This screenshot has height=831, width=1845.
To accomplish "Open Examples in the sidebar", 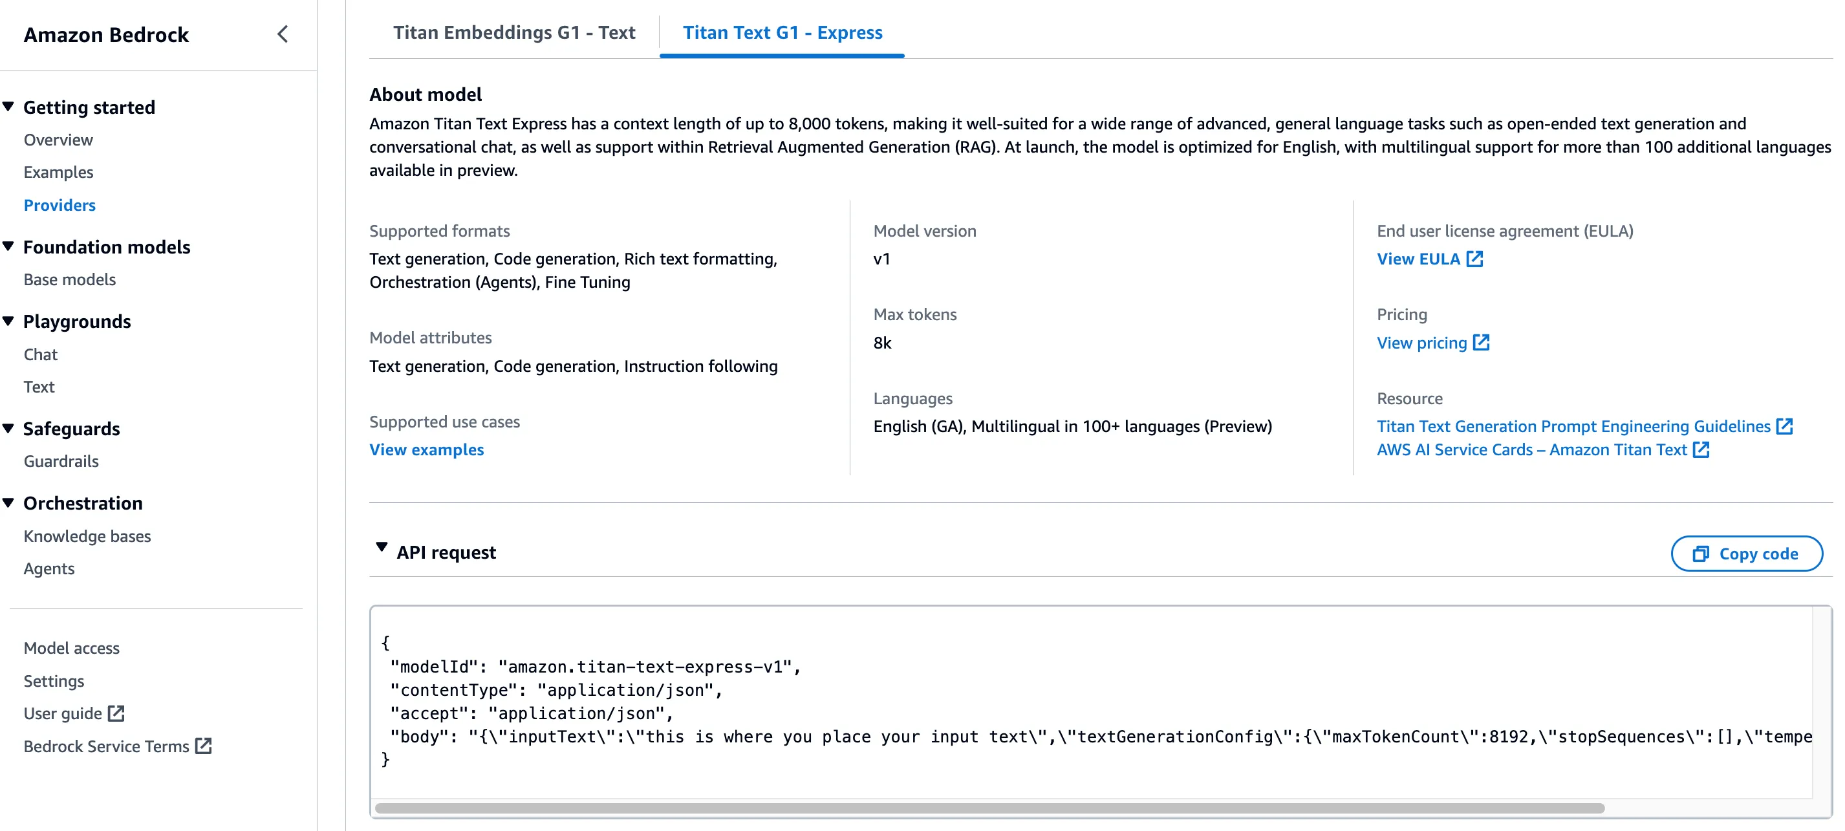I will pyautogui.click(x=58, y=172).
